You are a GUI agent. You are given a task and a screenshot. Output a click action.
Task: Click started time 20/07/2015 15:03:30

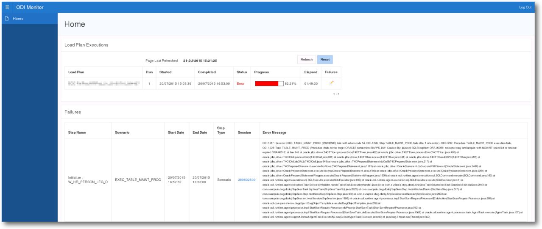pyautogui.click(x=175, y=83)
